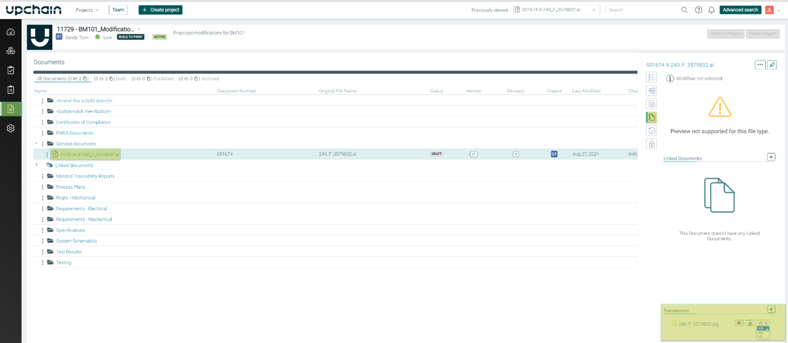Viewport: 788px width, 343px height.
Task: Select document 001674-X-240_F_3579832.ai row
Action: coord(335,154)
